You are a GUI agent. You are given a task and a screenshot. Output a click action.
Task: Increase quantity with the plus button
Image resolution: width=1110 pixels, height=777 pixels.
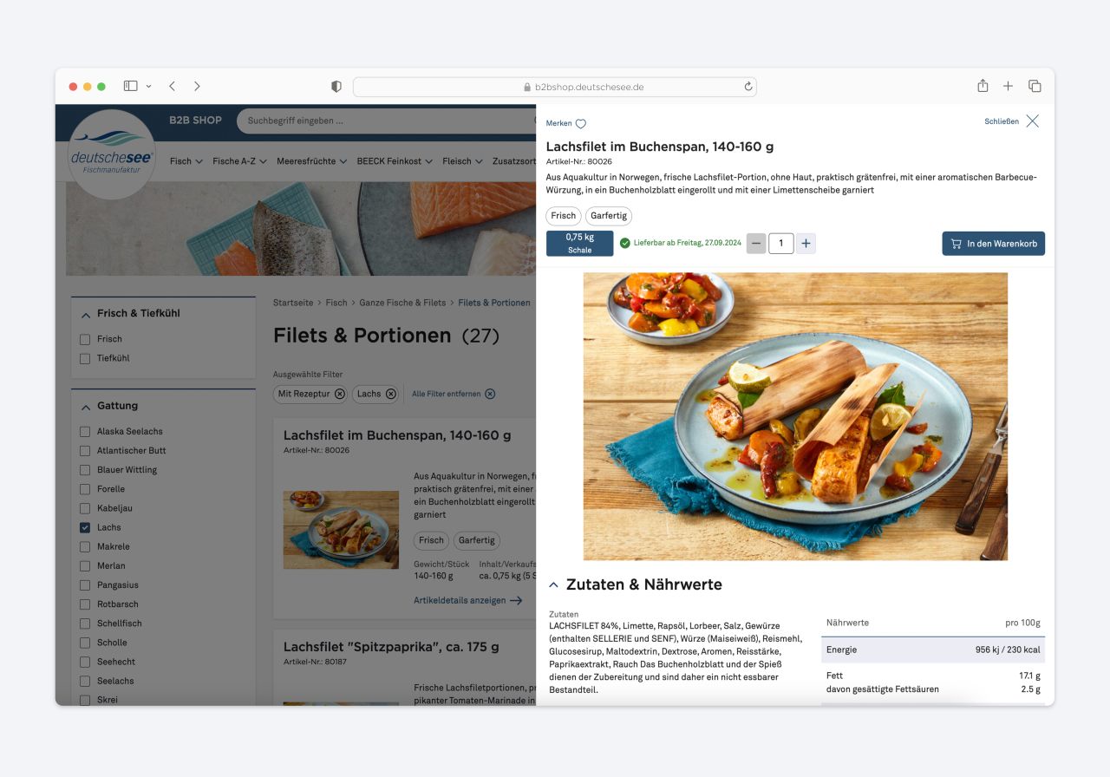(x=806, y=244)
